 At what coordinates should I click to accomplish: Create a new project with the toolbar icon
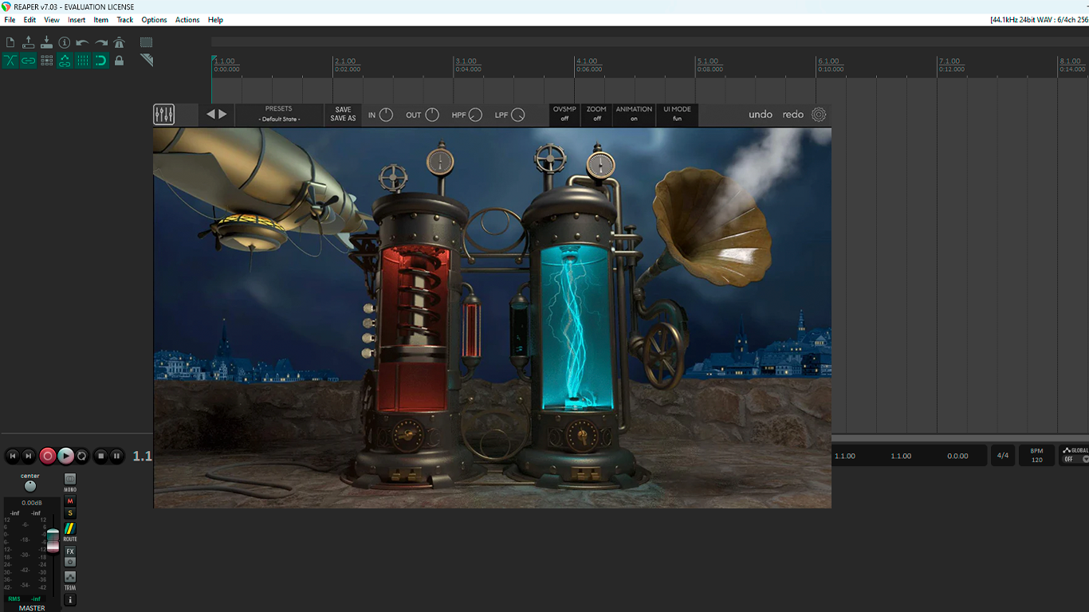click(10, 42)
